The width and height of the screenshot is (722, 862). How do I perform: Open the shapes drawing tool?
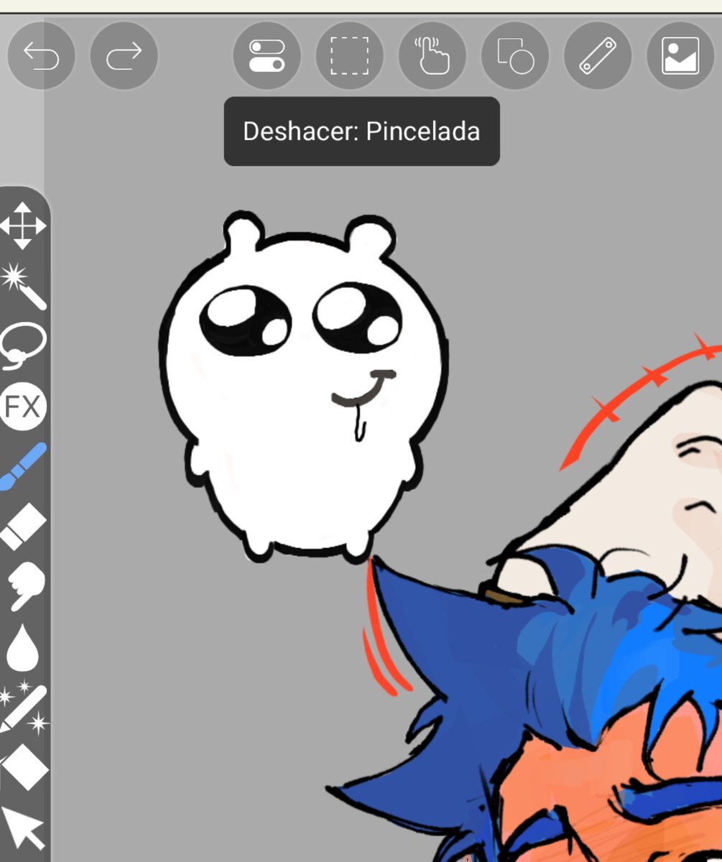point(515,56)
